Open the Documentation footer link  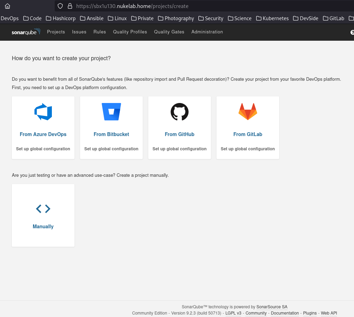tap(285, 313)
